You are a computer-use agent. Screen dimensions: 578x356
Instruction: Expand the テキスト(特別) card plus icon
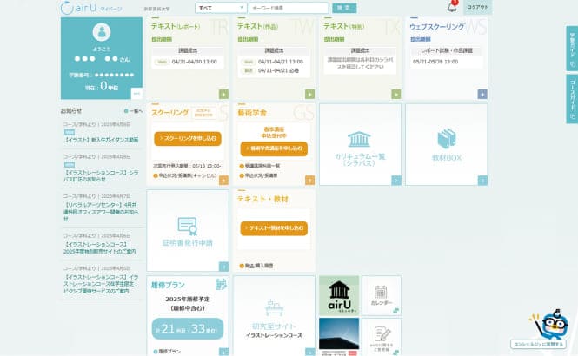[x=395, y=95]
